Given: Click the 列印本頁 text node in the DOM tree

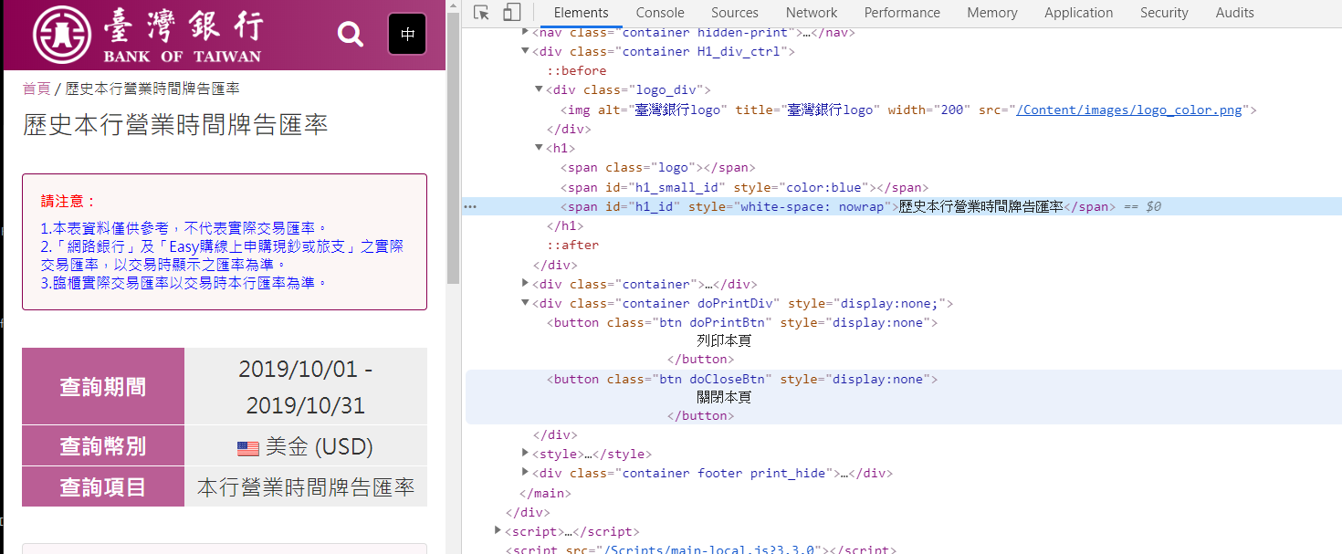Looking at the screenshot, I should click(724, 340).
